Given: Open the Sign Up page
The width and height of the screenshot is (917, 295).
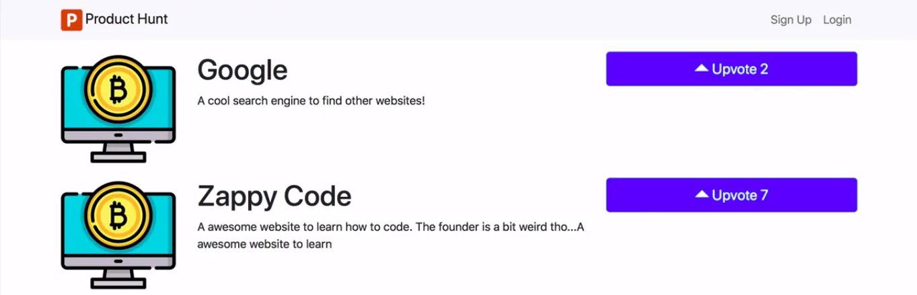Looking at the screenshot, I should [x=791, y=20].
